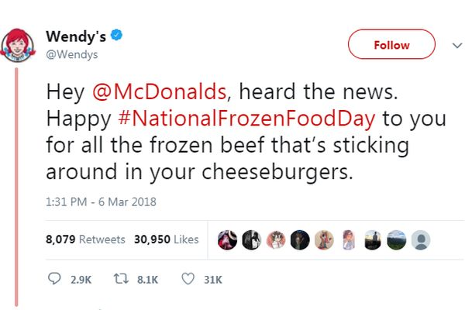Open the 1:31 PM - 6 Mar 2018 timestamp
Image resolution: width=465 pixels, height=310 pixels.
click(101, 202)
